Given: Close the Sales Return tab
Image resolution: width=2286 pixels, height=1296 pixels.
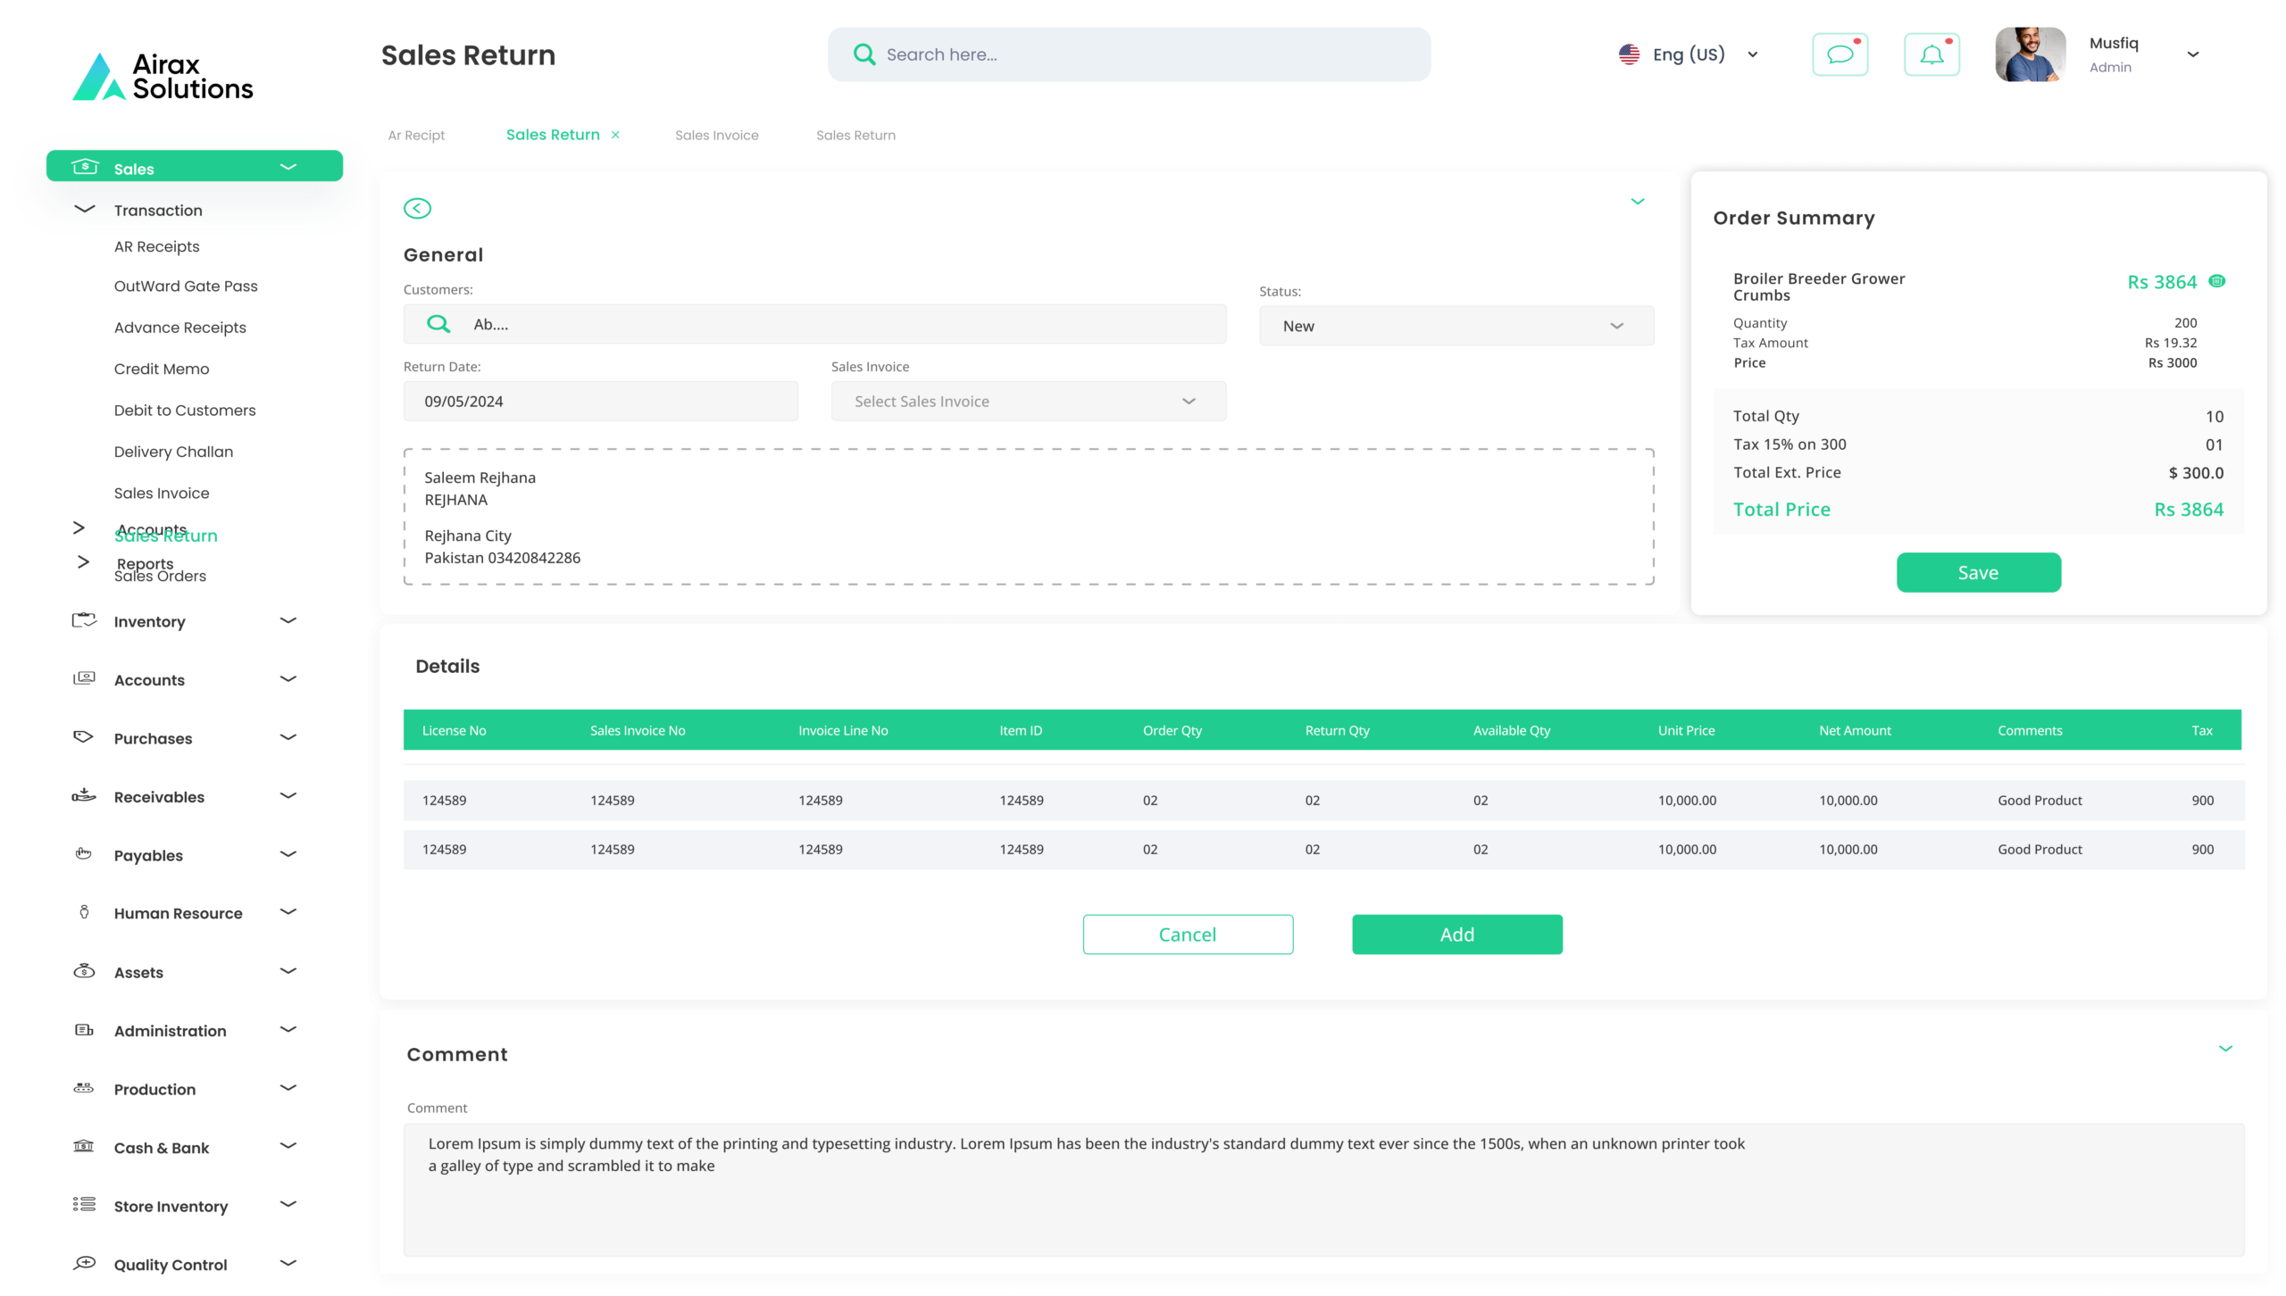Looking at the screenshot, I should click(x=615, y=135).
